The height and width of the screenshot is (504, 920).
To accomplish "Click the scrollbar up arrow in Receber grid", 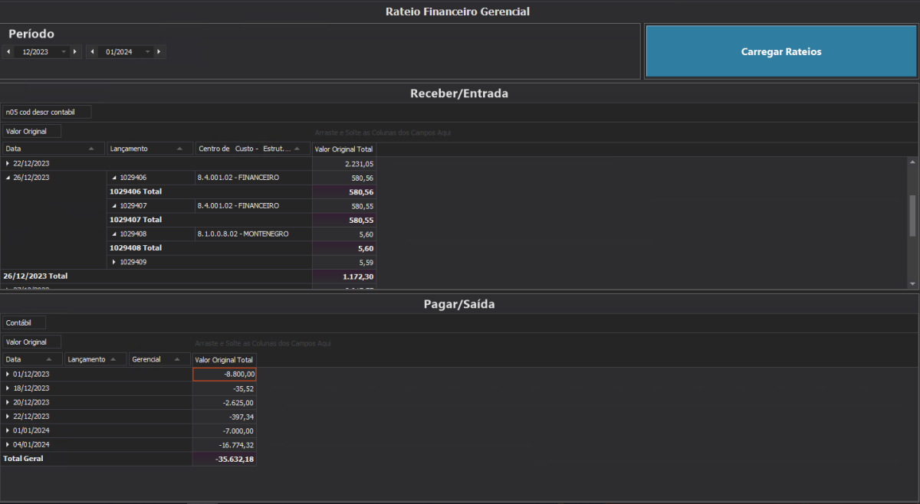I will 912,162.
